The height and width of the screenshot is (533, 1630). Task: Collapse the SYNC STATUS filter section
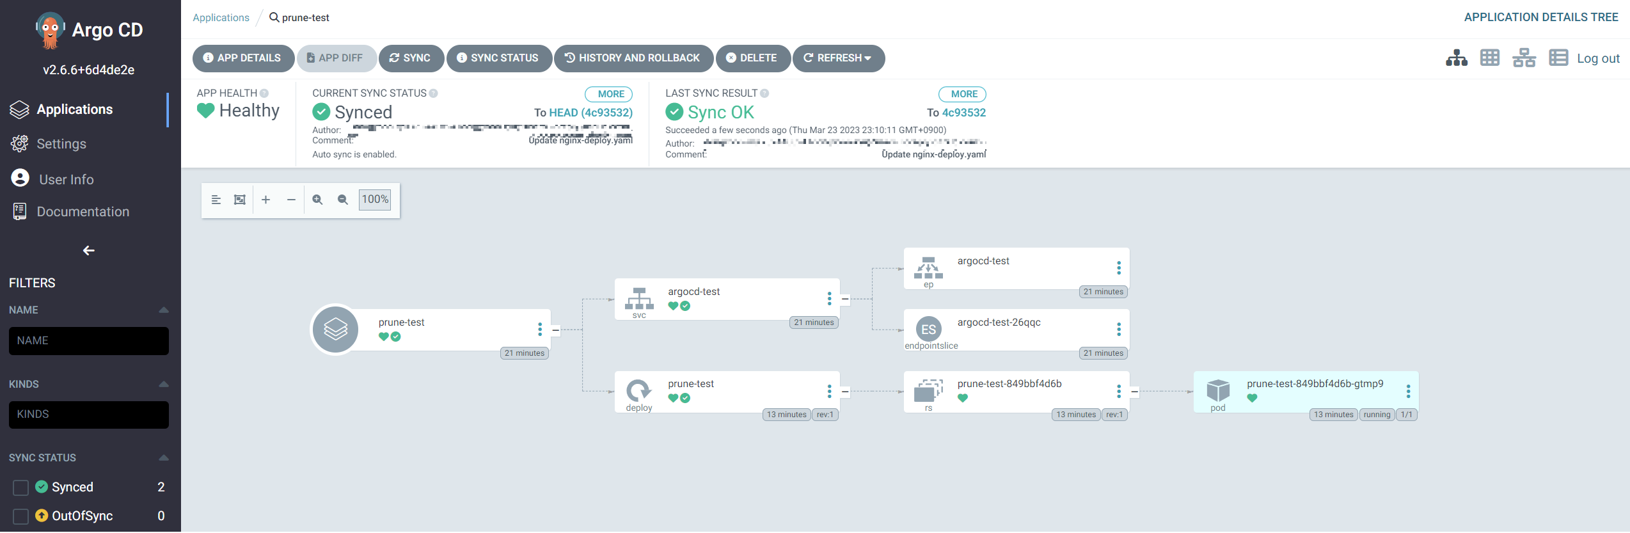coord(164,458)
